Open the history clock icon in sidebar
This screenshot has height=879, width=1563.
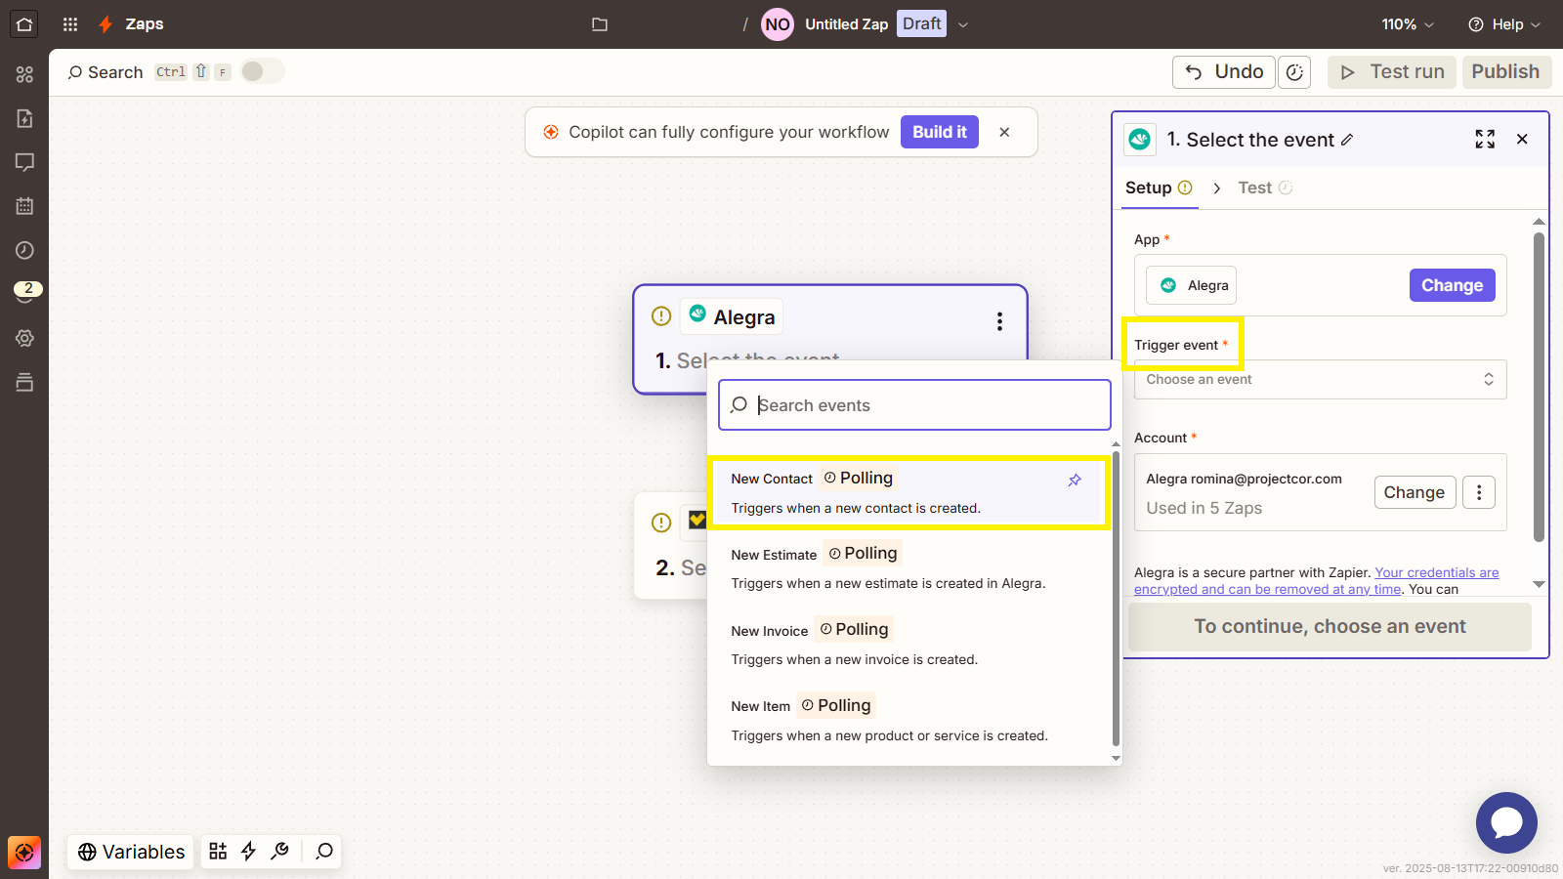click(24, 250)
